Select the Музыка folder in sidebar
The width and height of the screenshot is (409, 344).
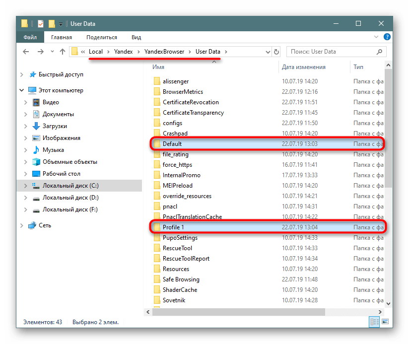click(53, 150)
